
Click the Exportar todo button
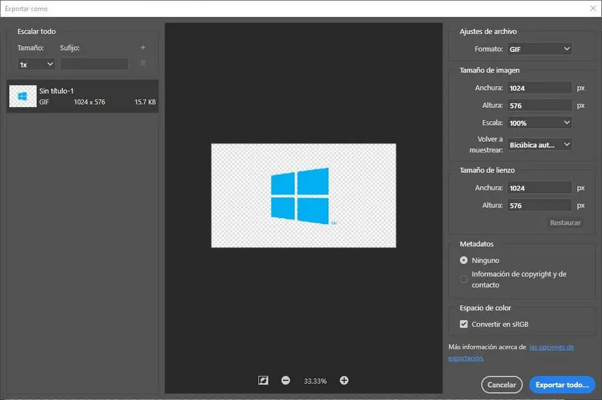point(562,384)
